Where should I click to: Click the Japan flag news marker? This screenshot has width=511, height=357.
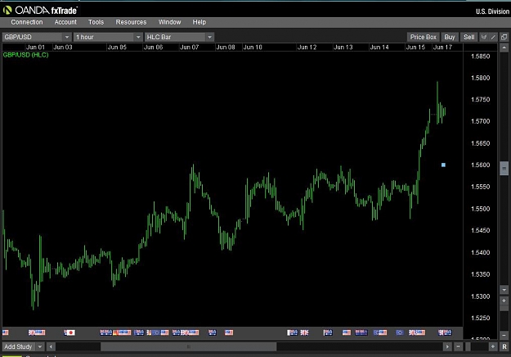point(69,332)
